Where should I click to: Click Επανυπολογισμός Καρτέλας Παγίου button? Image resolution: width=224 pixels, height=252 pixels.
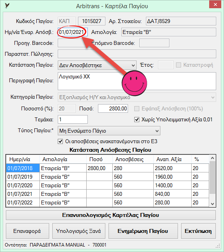point(110,215)
